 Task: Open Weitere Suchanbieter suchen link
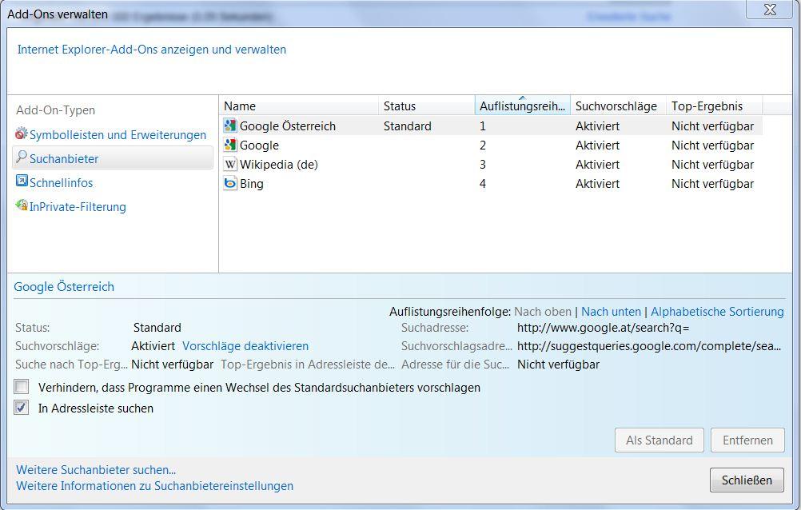tap(96, 470)
